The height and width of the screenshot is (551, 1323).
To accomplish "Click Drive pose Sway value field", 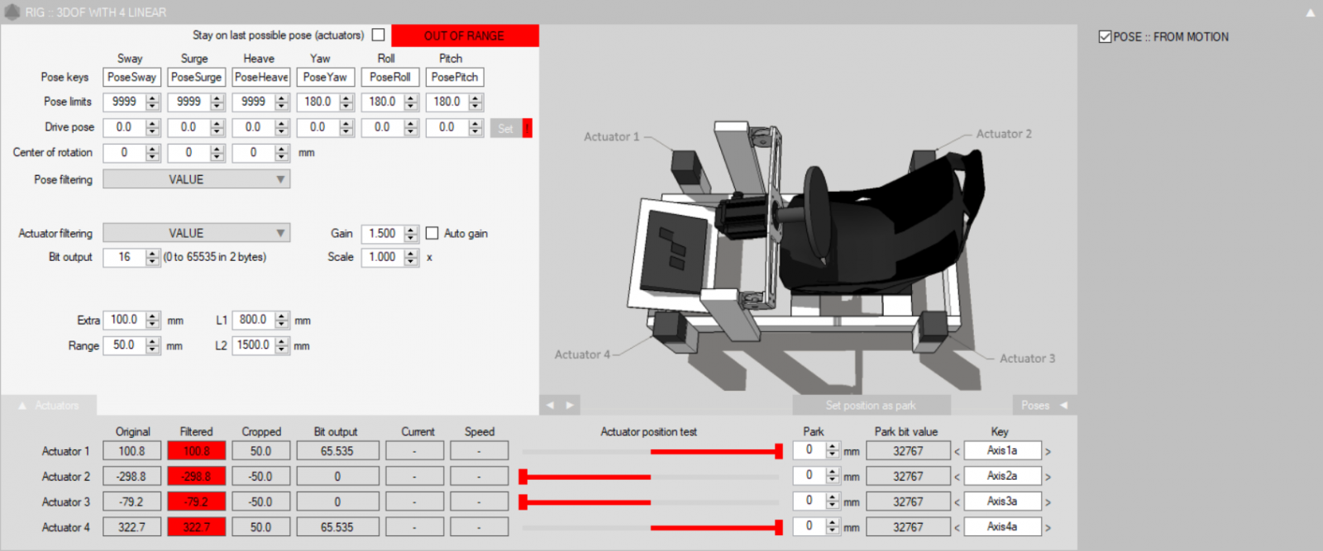I will (125, 127).
